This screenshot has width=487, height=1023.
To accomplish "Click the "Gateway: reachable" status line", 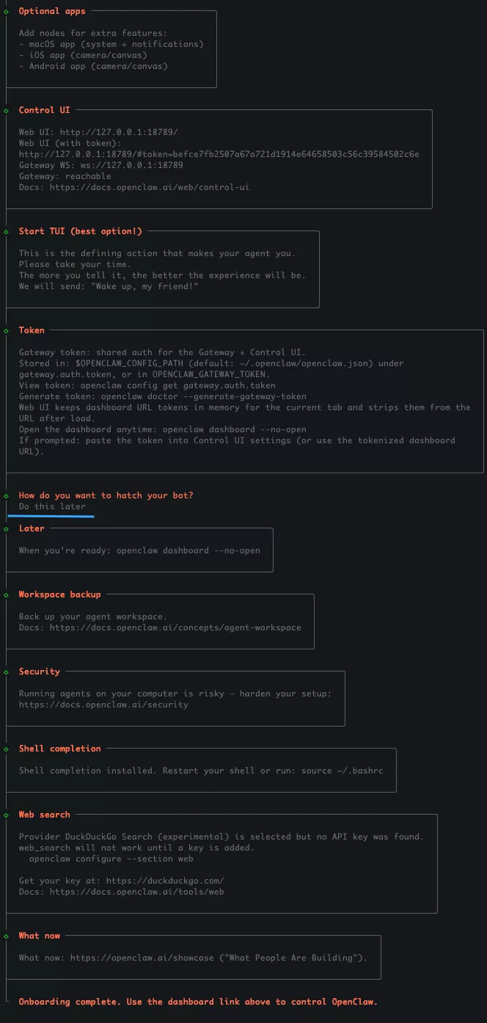I will [65, 176].
